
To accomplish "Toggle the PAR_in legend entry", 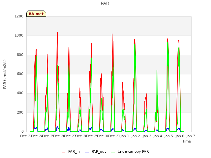I will pyautogui.click(x=71, y=151).
